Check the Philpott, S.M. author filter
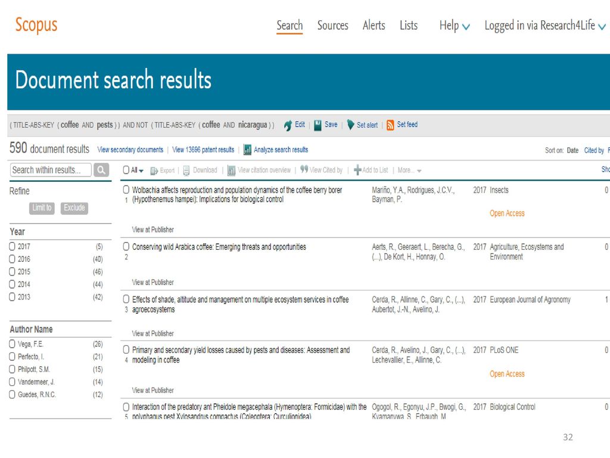 pos(12,369)
